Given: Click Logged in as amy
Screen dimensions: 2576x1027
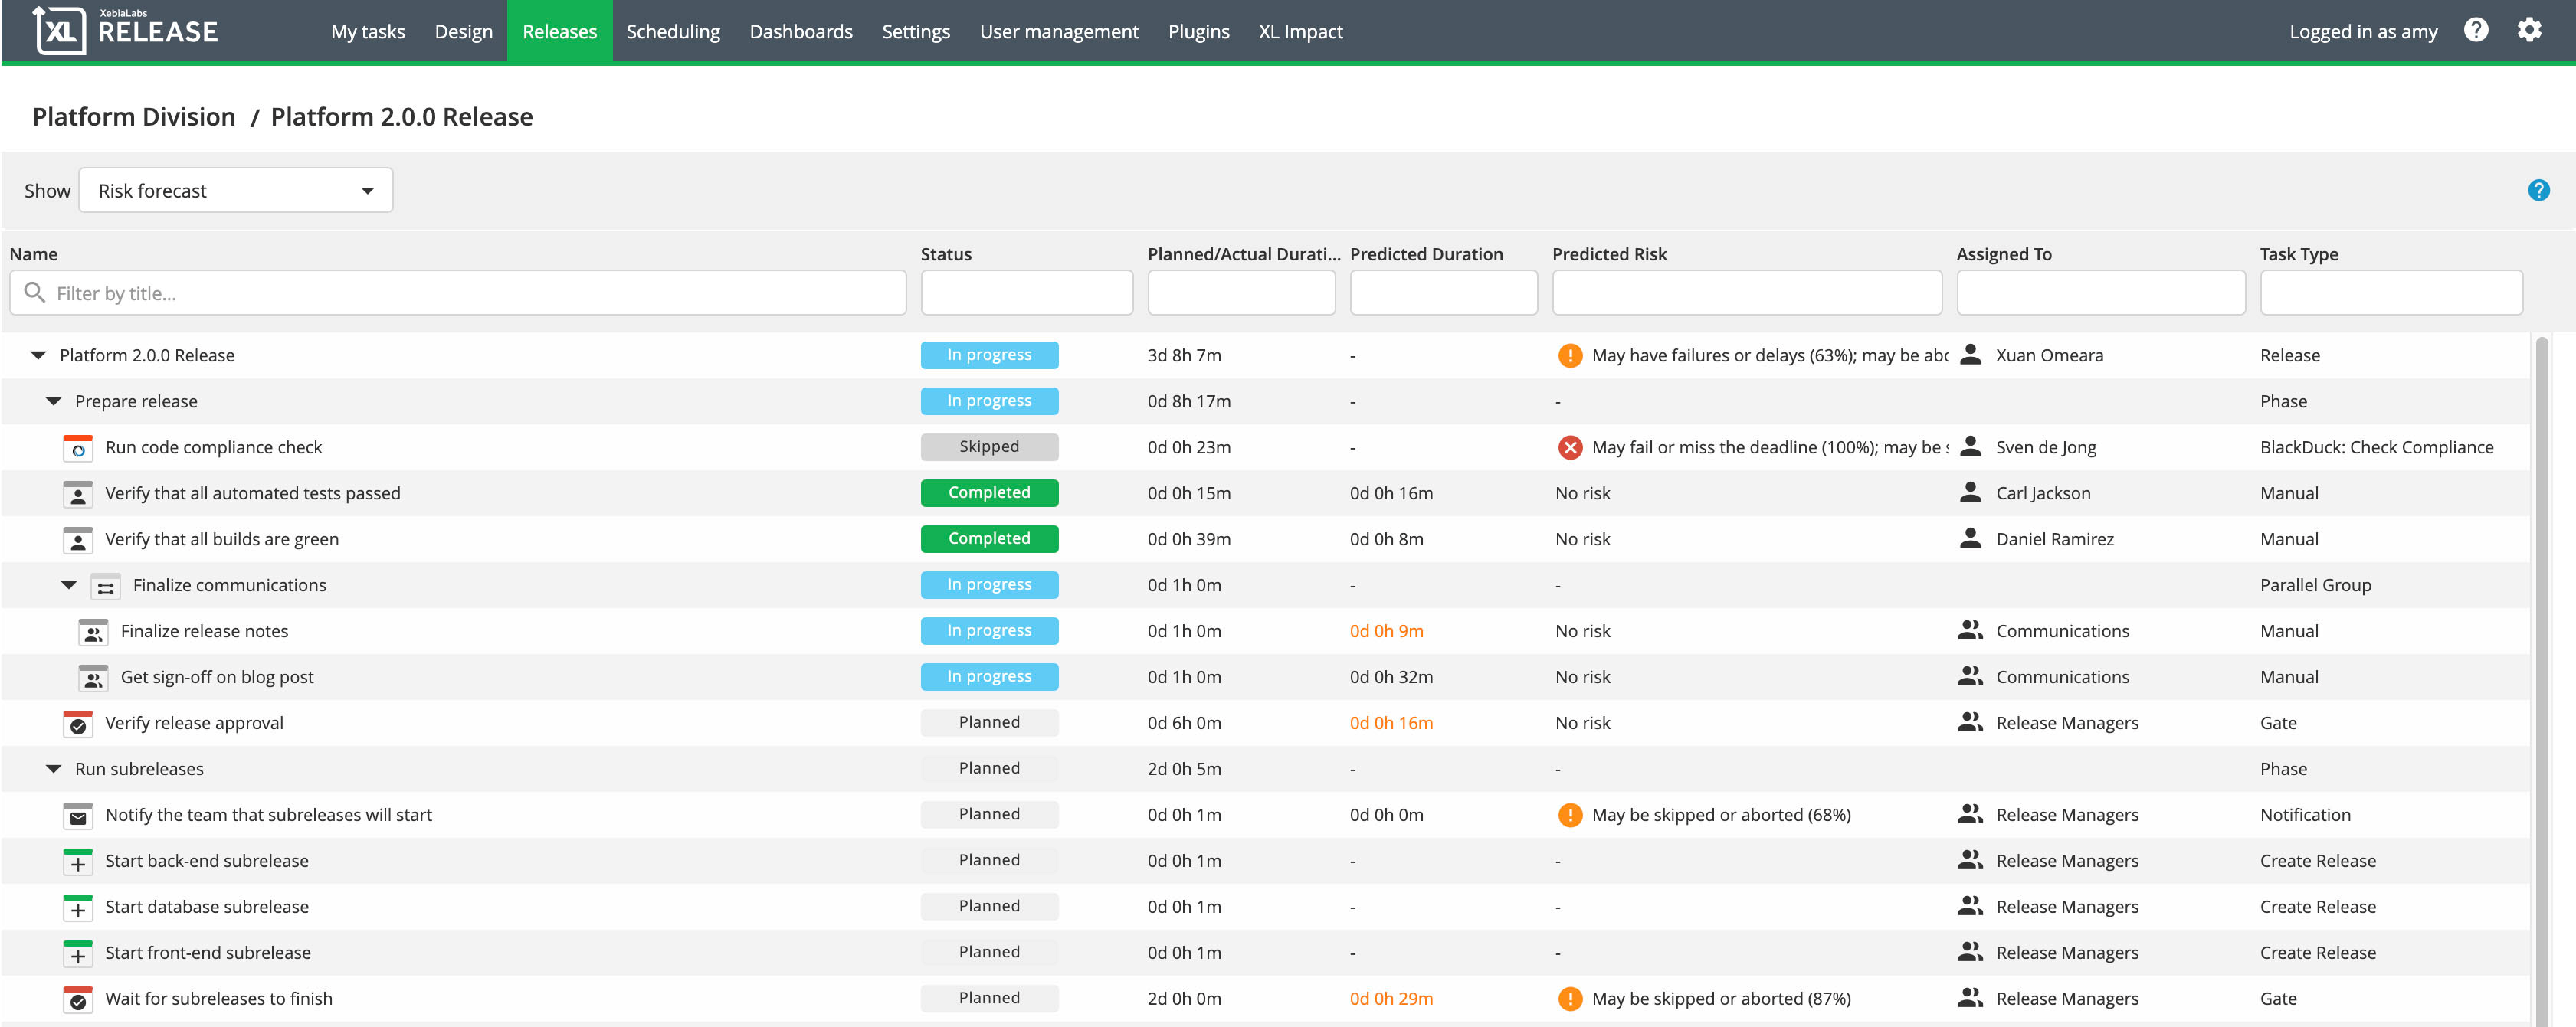Looking at the screenshot, I should click(2363, 31).
